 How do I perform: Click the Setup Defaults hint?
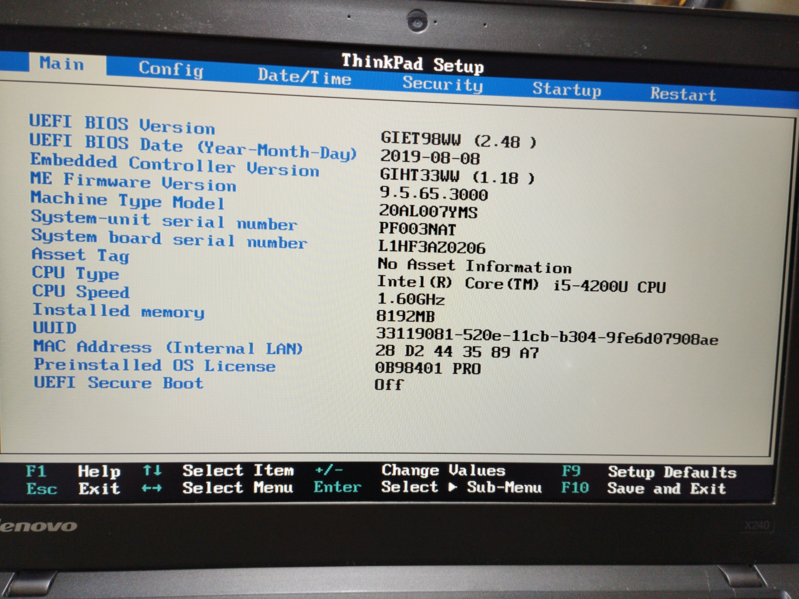(672, 473)
